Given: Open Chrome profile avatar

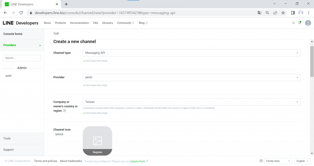Looking at the screenshot, I should (x=301, y=13).
